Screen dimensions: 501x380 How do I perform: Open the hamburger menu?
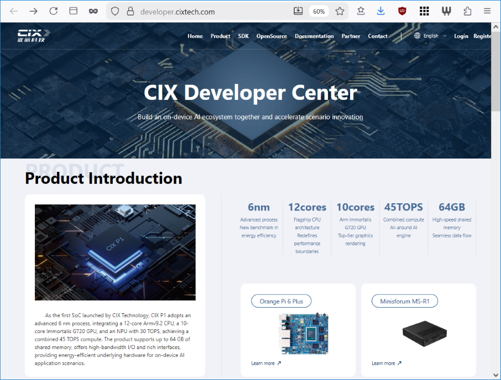(486, 11)
